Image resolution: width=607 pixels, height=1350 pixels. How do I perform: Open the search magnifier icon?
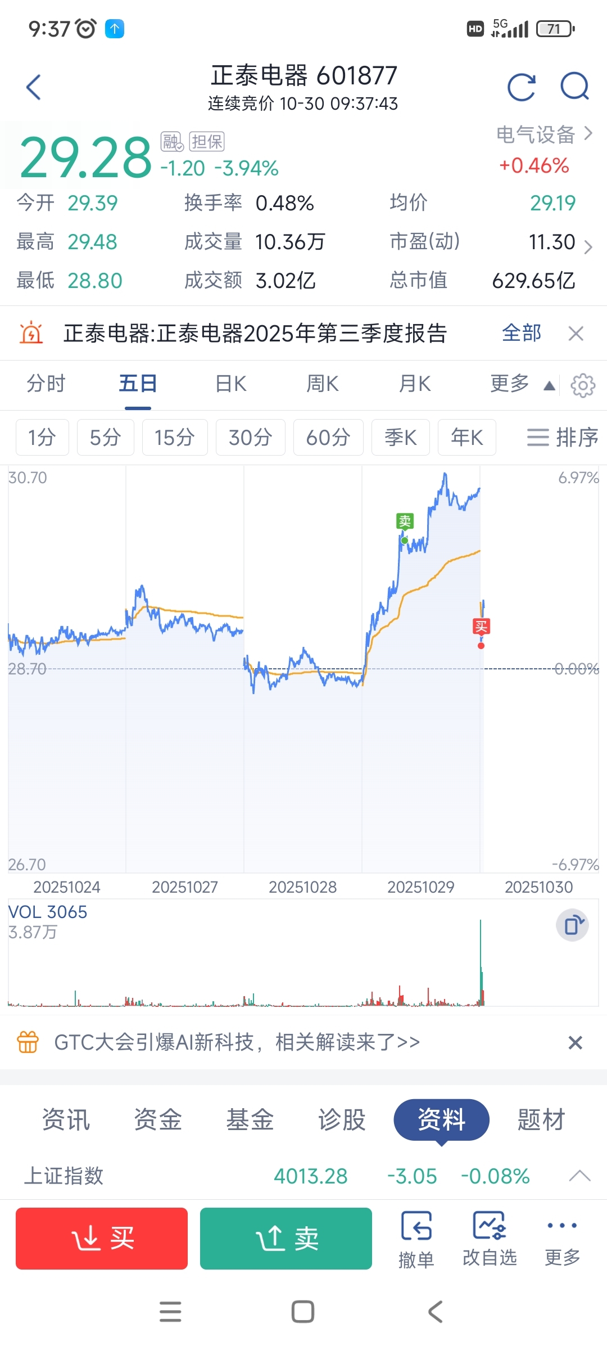(574, 87)
